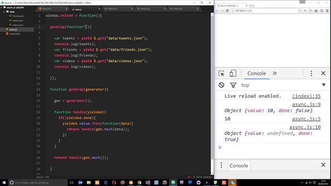This screenshot has width=331, height=186.
Task: Open the async.js:10 source link
Action: [305, 127]
